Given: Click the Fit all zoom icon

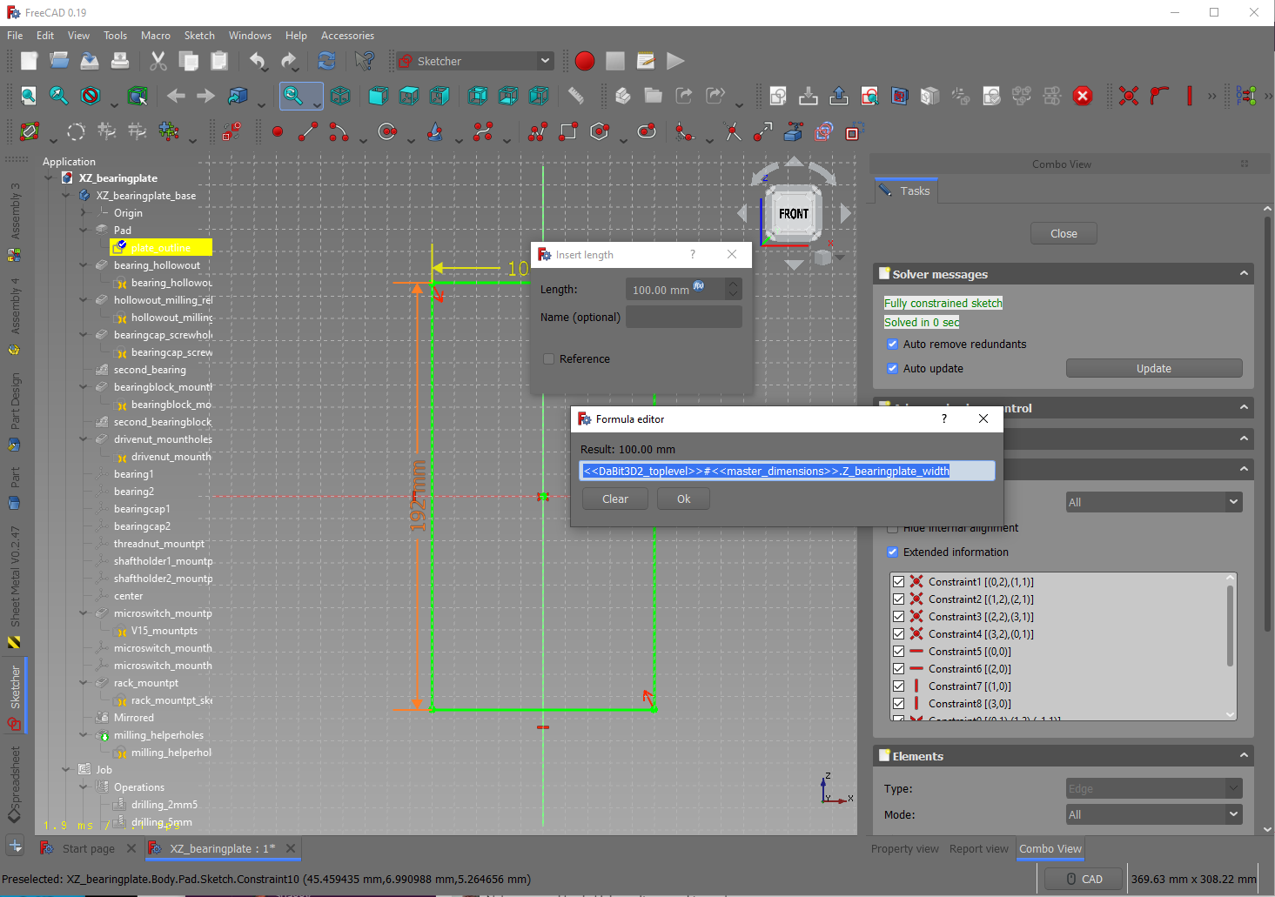Looking at the screenshot, I should point(29,96).
